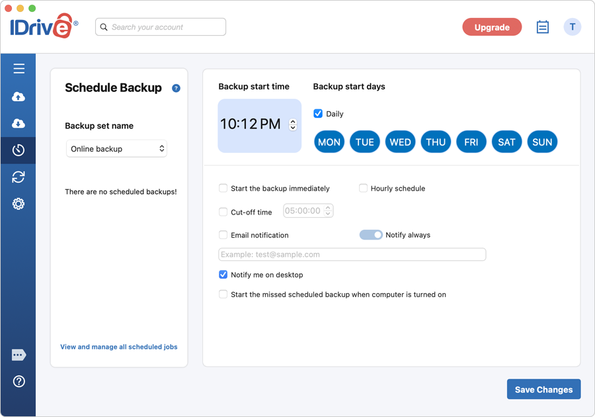Select the WED day button
The width and height of the screenshot is (595, 417).
(400, 142)
